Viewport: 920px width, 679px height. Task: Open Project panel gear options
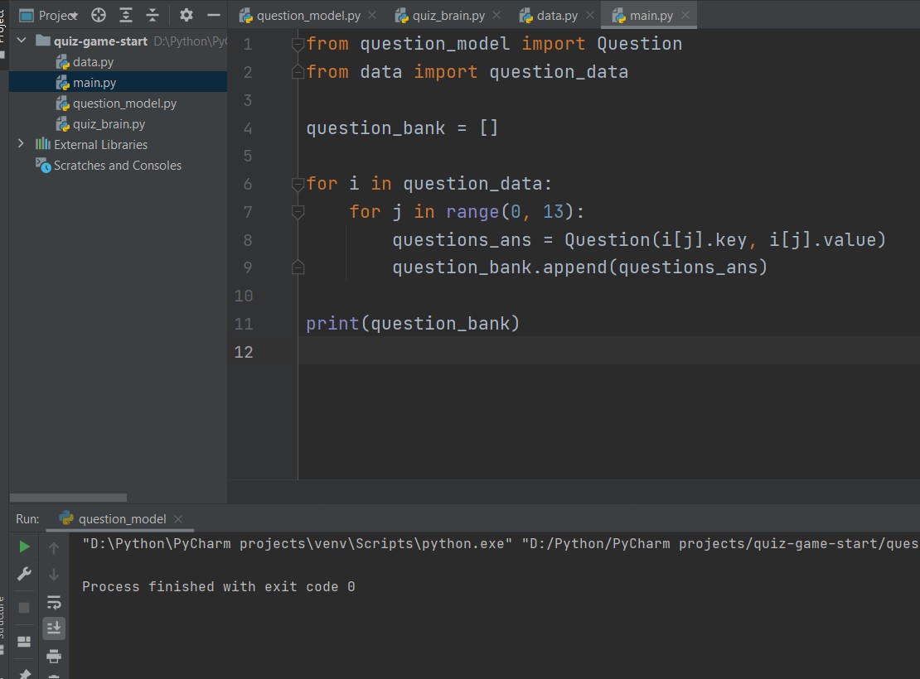click(x=186, y=15)
